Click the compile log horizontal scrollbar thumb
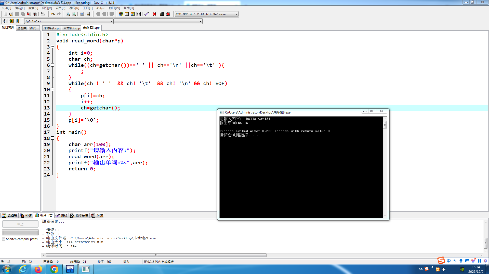The width and height of the screenshot is (489, 274). (156, 255)
